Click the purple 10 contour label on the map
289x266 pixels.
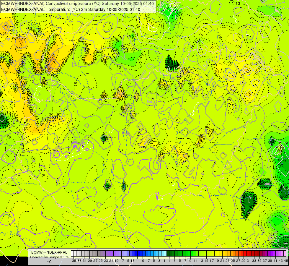pos(150,211)
